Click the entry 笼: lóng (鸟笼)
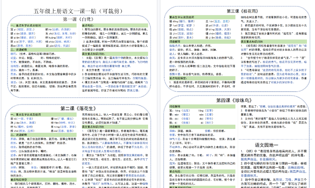 tap(179, 111)
